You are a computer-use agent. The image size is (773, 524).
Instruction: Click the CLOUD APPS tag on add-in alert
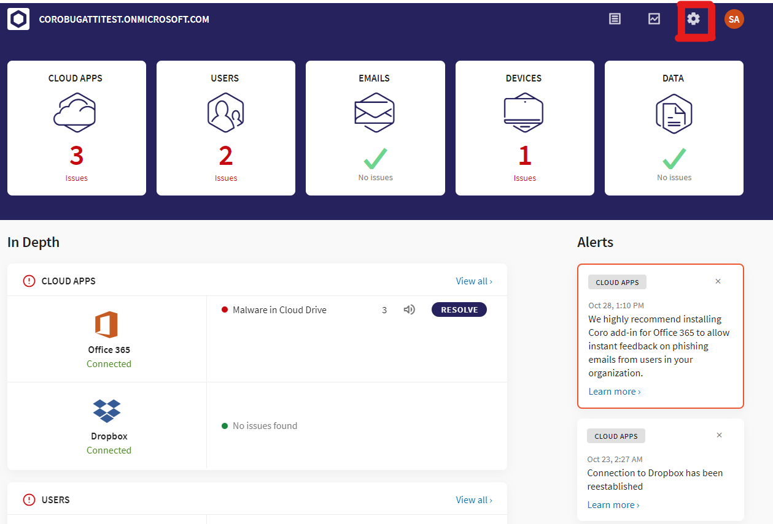coord(617,282)
